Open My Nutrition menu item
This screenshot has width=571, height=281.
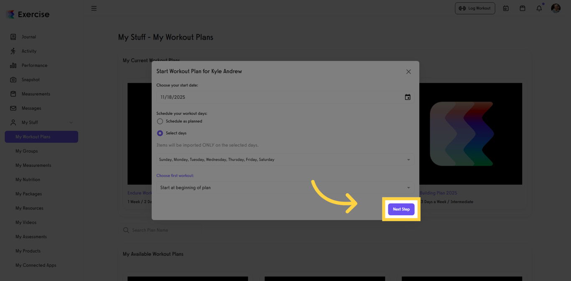[28, 179]
